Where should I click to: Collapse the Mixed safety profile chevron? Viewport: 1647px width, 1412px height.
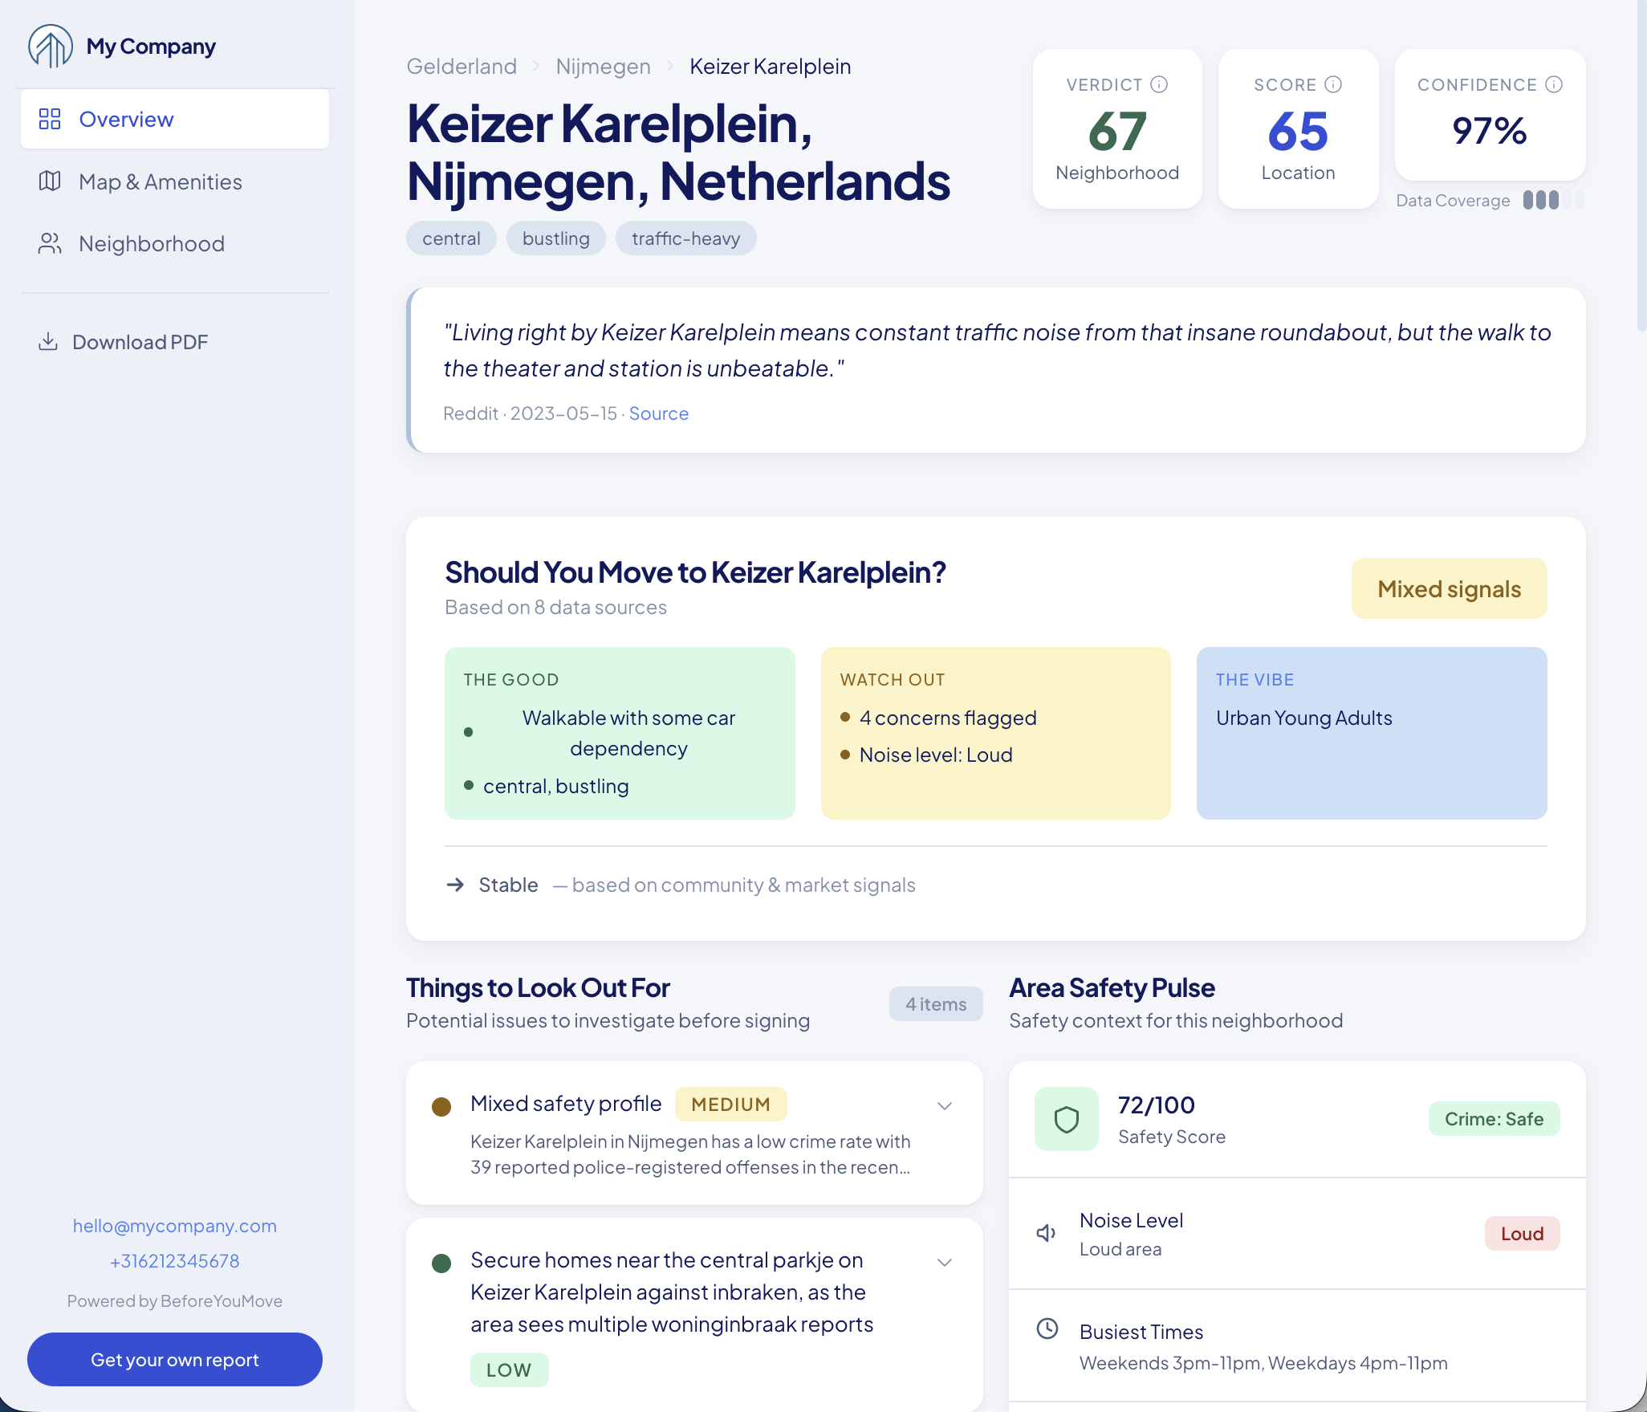coord(945,1105)
